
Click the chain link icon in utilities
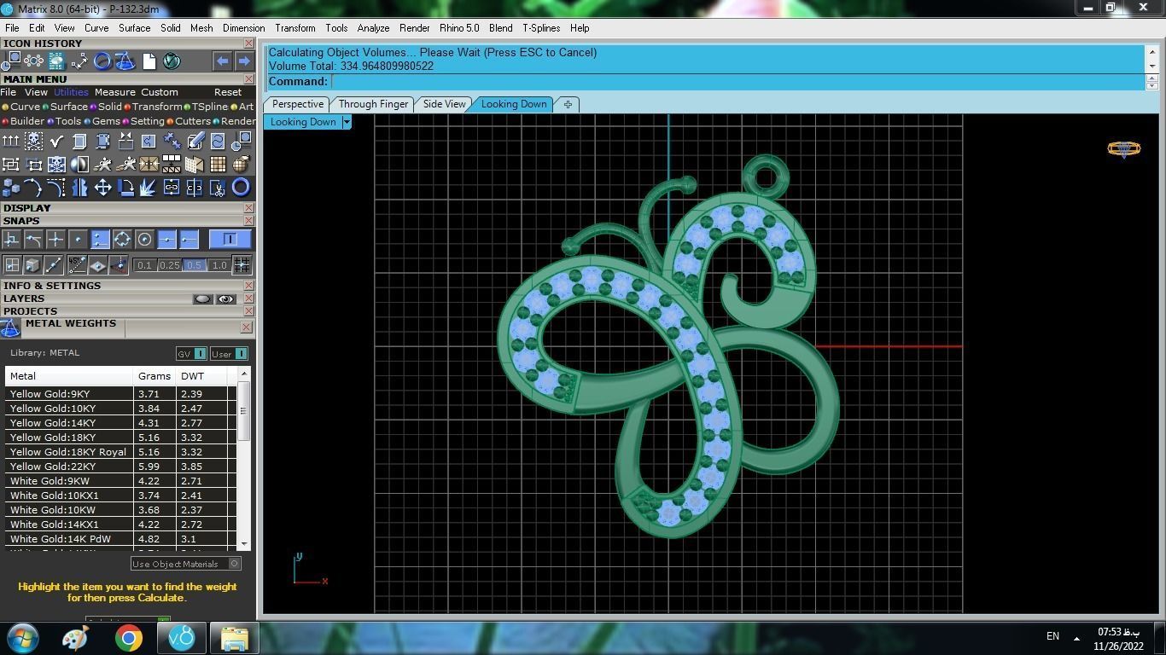point(172,188)
